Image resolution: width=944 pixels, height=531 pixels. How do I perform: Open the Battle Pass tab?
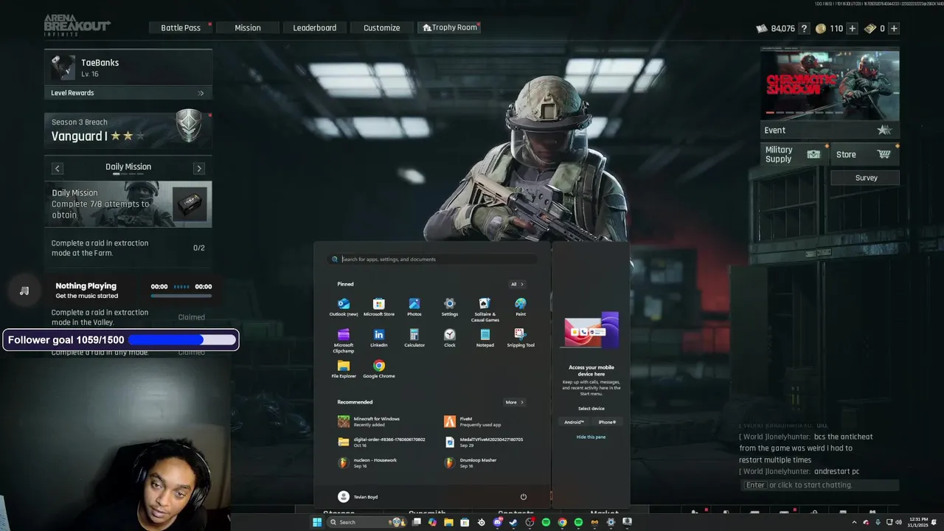[181, 28]
